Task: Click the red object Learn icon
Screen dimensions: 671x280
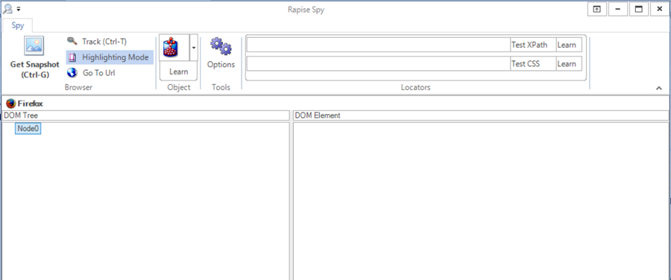Action: pyautogui.click(x=174, y=48)
